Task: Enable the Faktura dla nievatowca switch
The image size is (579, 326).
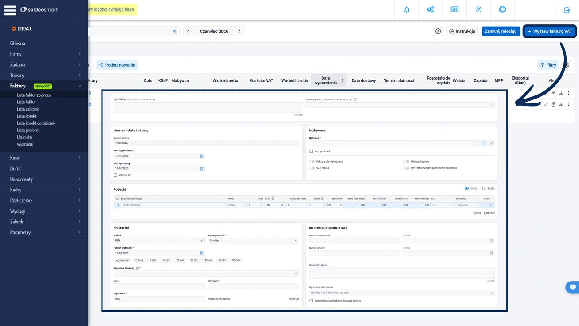Action: (x=312, y=162)
